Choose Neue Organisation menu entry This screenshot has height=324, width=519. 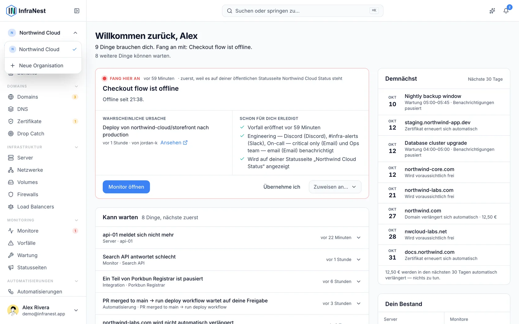[x=43, y=65]
